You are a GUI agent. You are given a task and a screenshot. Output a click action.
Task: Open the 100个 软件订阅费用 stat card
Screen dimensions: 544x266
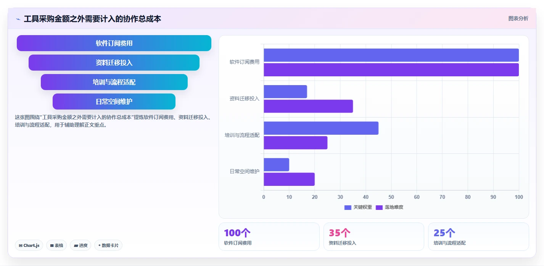pyautogui.click(x=269, y=237)
